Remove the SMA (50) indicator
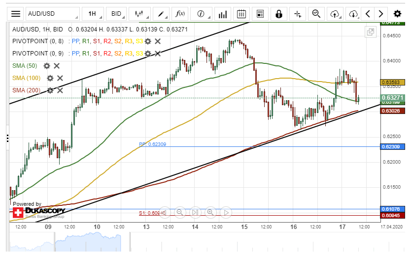This screenshot has width=413, height=255. pyautogui.click(x=57, y=65)
